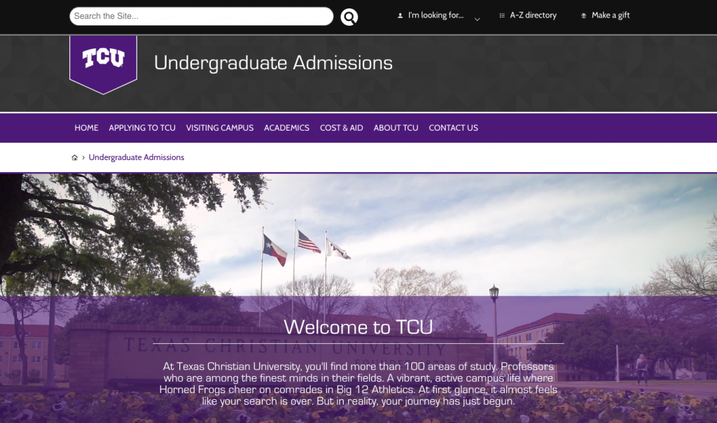Image resolution: width=717 pixels, height=423 pixels.
Task: Click the Make a gift link
Action: click(611, 15)
